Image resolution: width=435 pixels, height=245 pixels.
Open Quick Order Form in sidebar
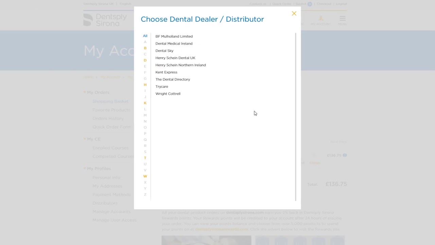tap(112, 127)
